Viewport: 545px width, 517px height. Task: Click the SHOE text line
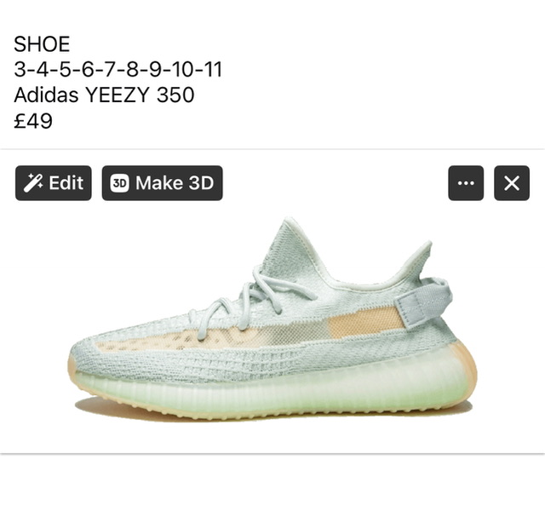click(x=42, y=43)
